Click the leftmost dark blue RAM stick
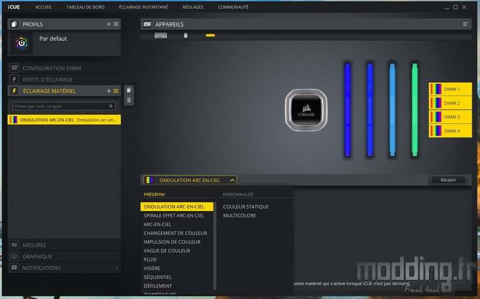This screenshot has width=480, height=299. (347, 110)
